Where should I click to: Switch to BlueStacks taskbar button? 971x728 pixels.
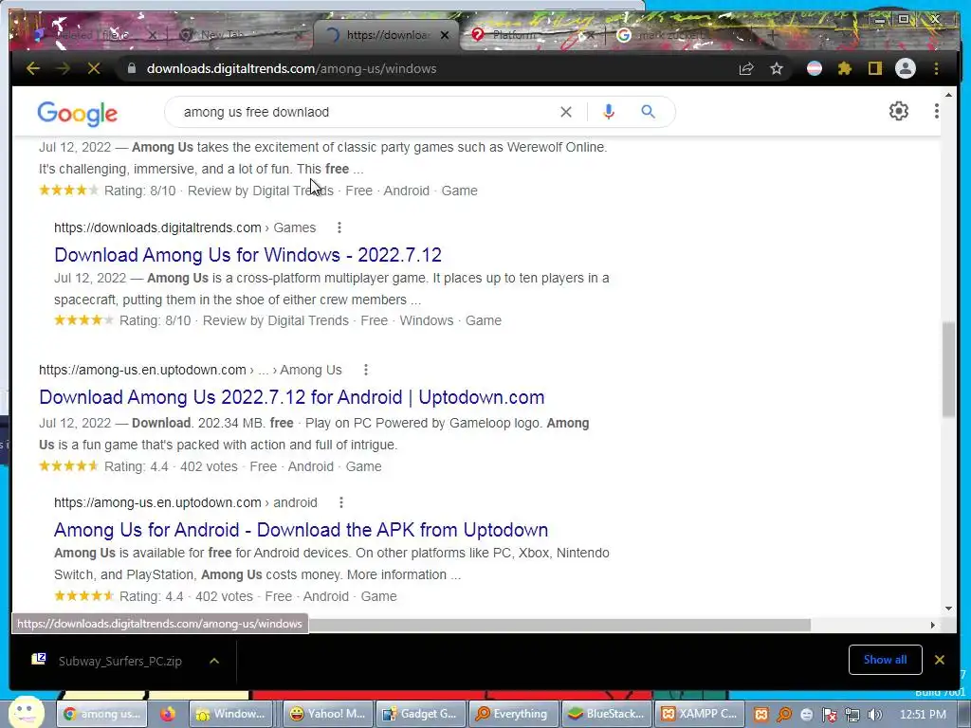pos(607,714)
